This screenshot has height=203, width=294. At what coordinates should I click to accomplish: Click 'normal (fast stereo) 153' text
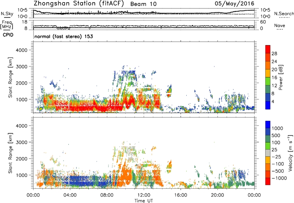[x=64, y=36]
